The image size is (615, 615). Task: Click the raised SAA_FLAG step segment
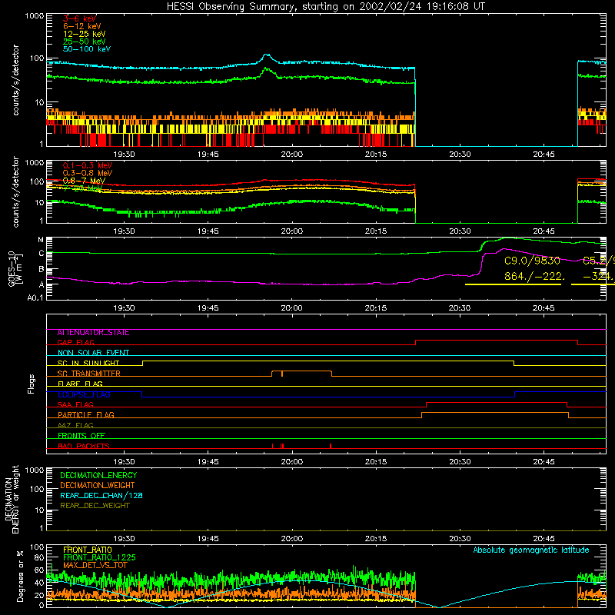click(497, 402)
